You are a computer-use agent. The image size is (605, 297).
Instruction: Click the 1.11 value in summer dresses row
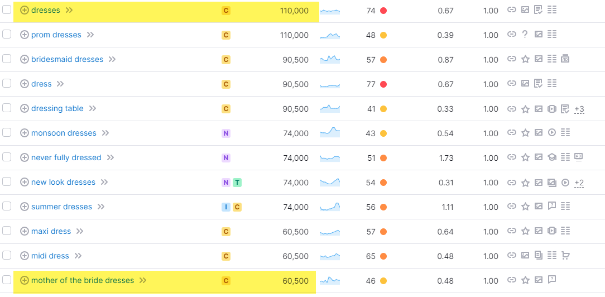pyautogui.click(x=448, y=207)
